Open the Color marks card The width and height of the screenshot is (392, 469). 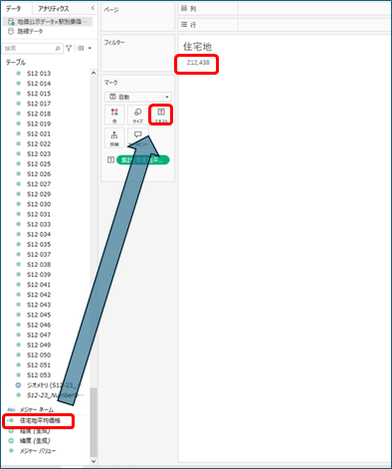pos(114,115)
